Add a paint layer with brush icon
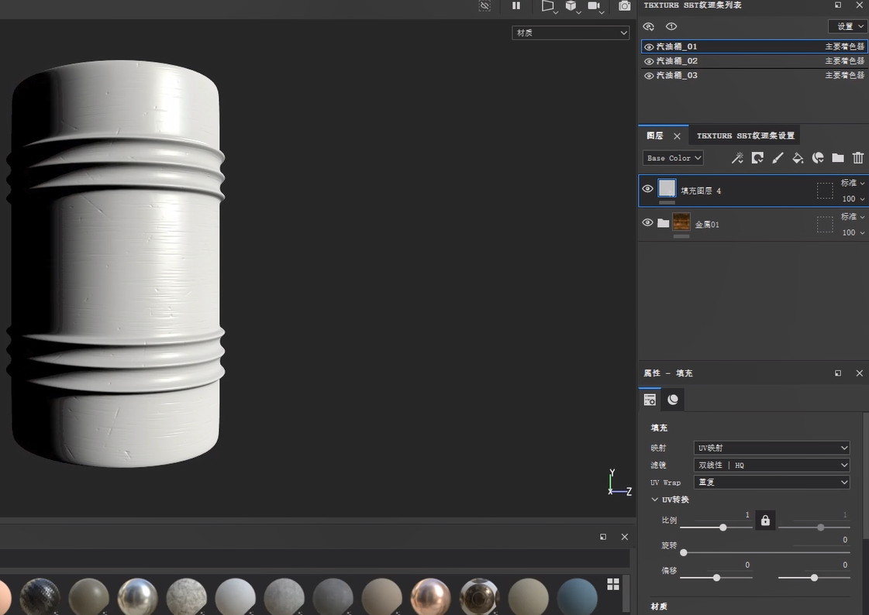Viewport: 869px width, 615px height. (778, 158)
